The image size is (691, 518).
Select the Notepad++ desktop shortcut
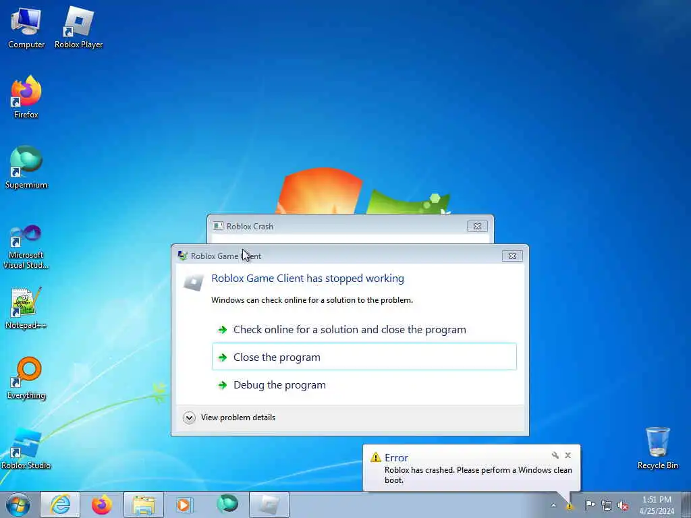click(26, 308)
